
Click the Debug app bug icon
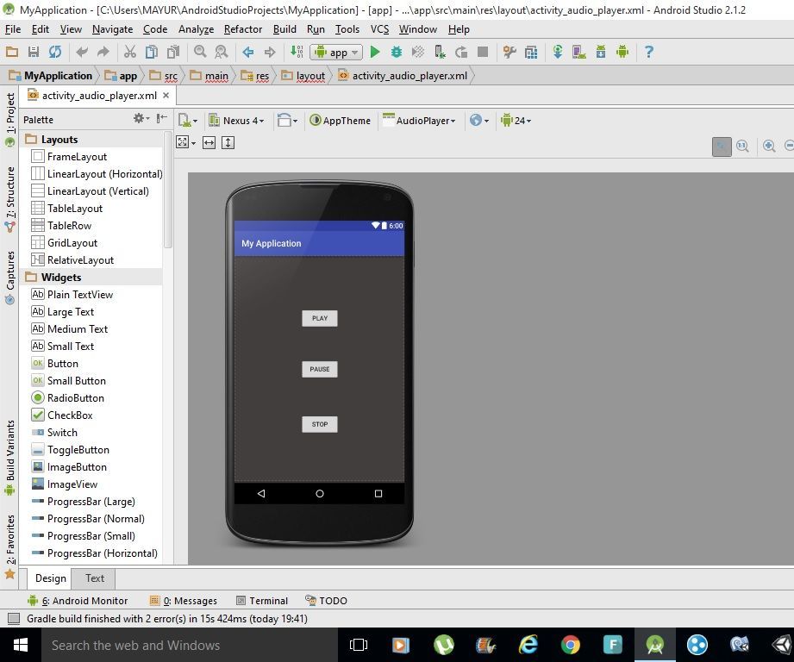[397, 52]
